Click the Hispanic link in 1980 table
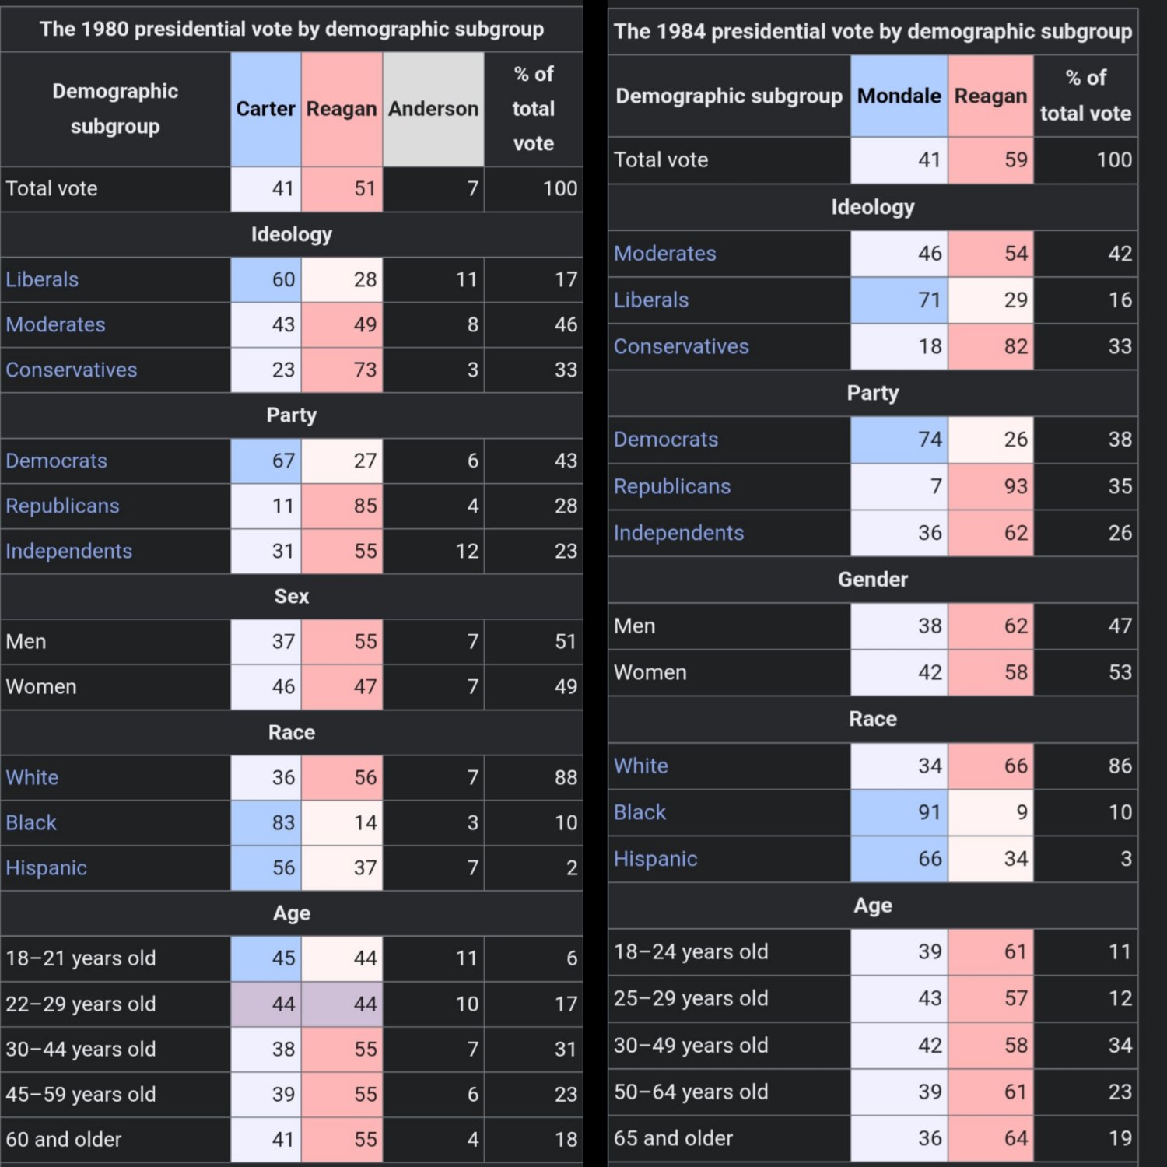Viewport: 1167px width, 1167px height. click(47, 867)
